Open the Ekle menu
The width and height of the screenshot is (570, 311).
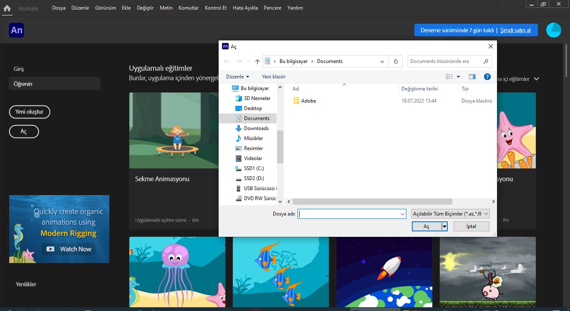tap(126, 8)
